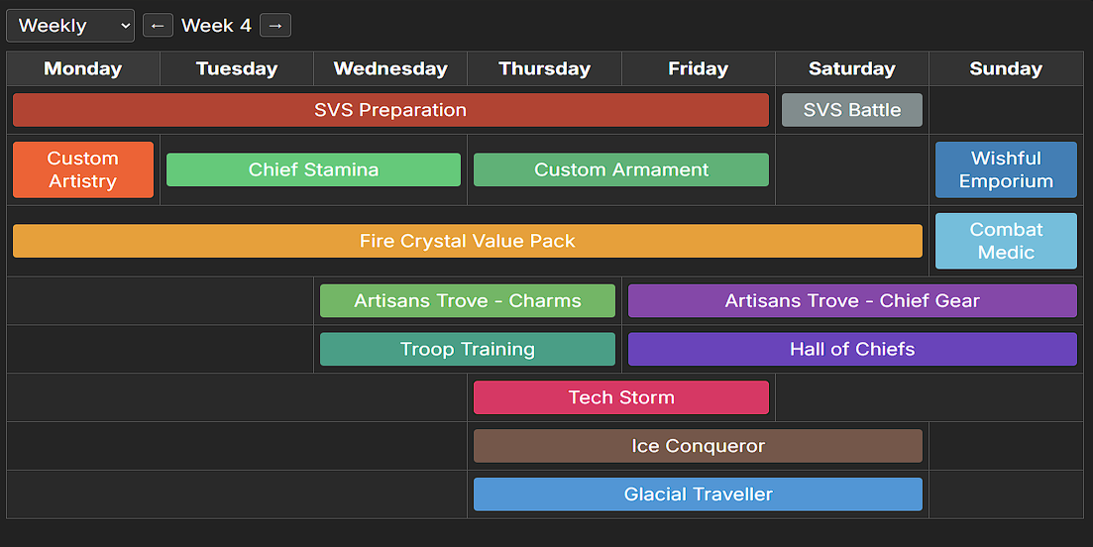The width and height of the screenshot is (1093, 547).
Task: Advance to next week with right arrow
Action: 275,26
